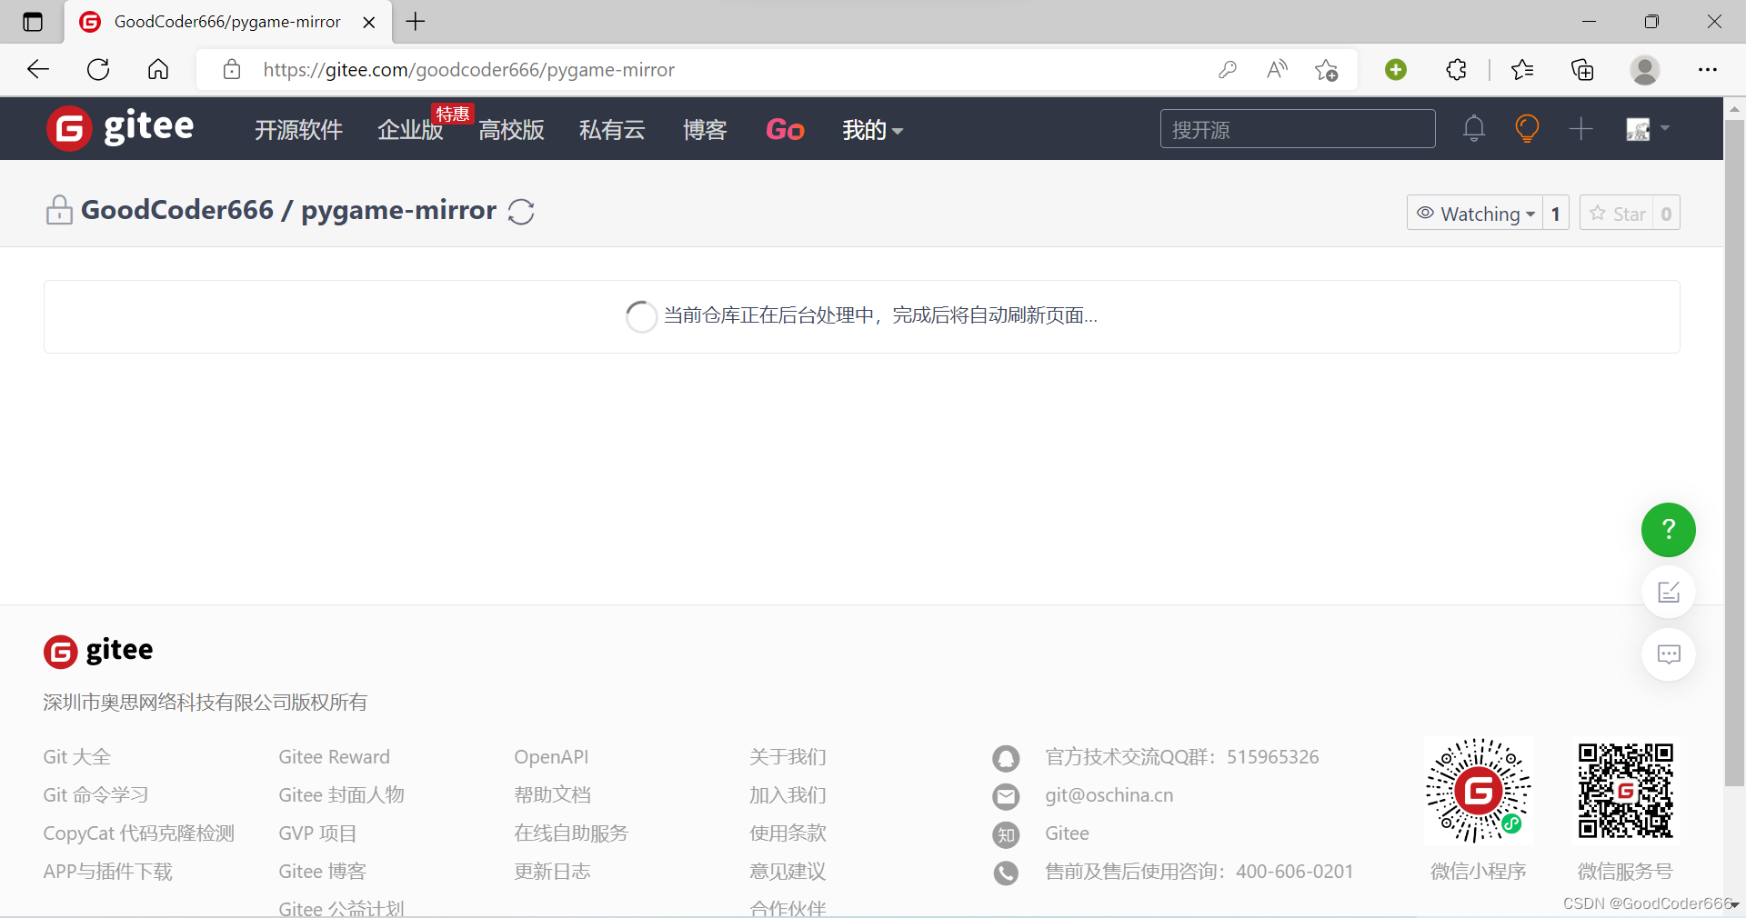Click the WeChat service account QR code
1746x918 pixels.
(x=1626, y=791)
